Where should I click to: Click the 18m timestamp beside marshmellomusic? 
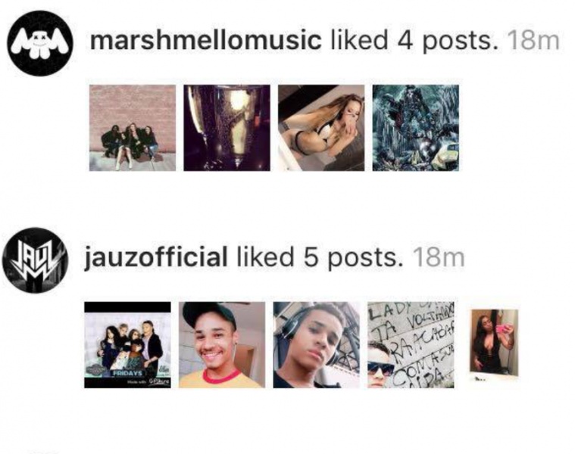(x=533, y=40)
